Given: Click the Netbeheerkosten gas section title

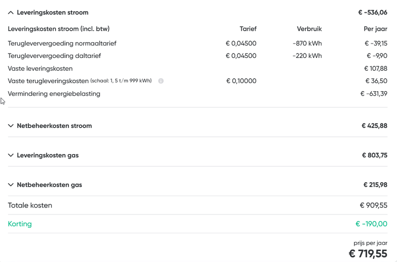Looking at the screenshot, I should (49, 185).
